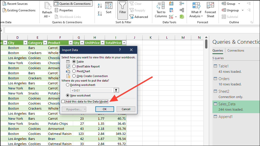Switch to the Connections tab
This screenshot has width=260, height=146.
(x=235, y=50)
